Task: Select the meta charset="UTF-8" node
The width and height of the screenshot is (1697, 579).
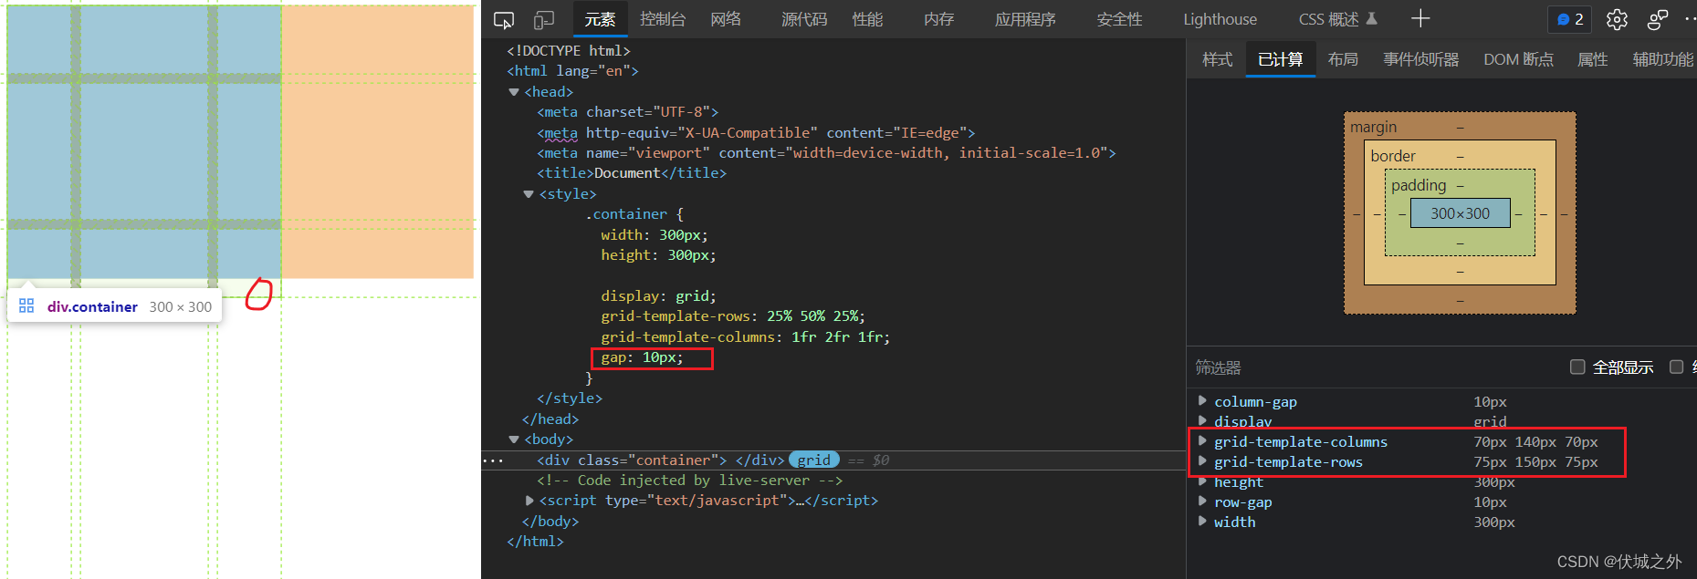Action: (x=627, y=112)
